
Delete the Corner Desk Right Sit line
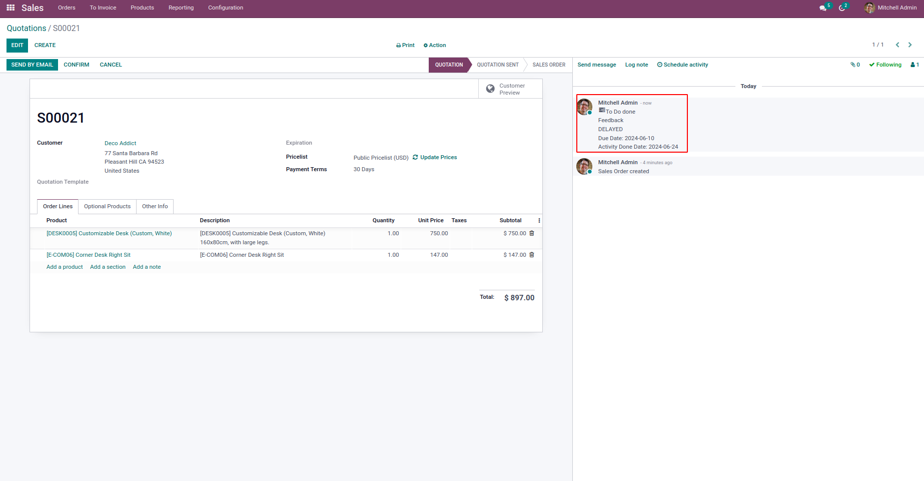pos(532,255)
